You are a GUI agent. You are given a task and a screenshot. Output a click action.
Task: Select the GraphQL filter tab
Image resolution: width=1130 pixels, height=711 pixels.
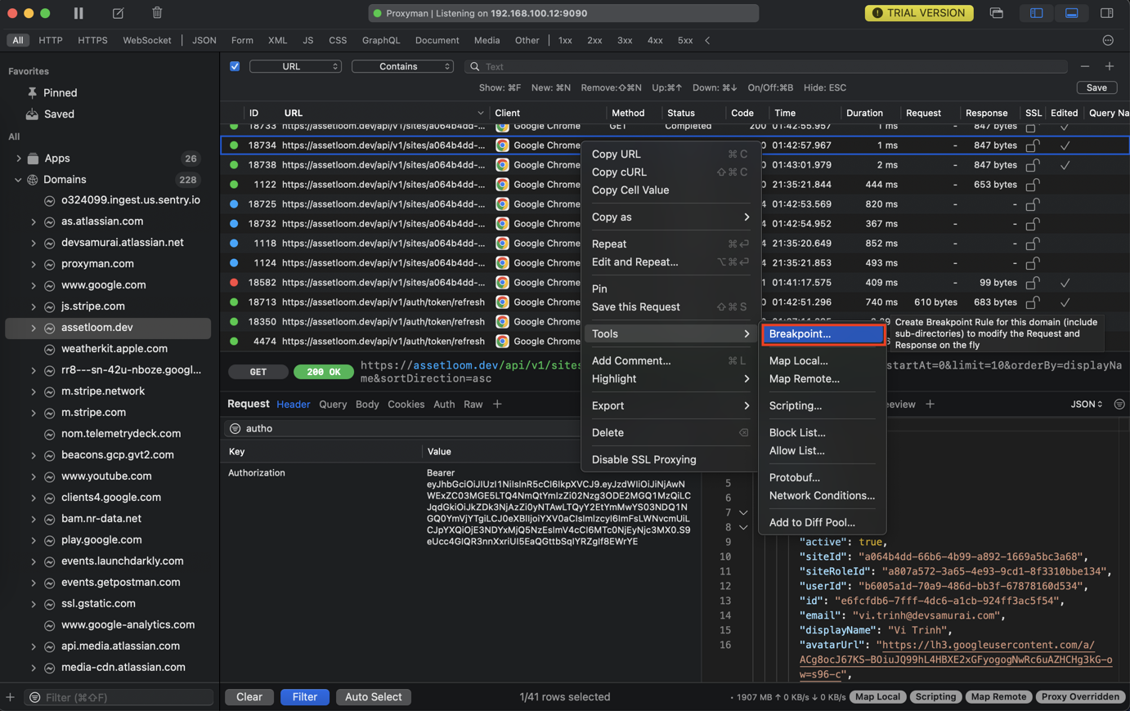point(381,40)
